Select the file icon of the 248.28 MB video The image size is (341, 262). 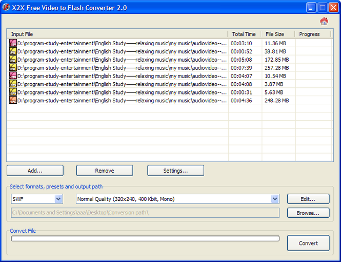coord(13,101)
